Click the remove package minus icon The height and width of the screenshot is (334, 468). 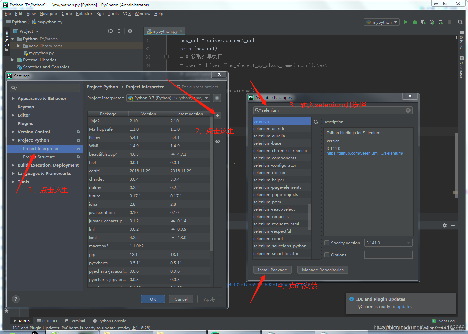(x=218, y=124)
